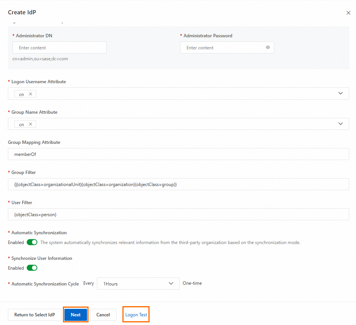The width and height of the screenshot is (356, 325).
Task: Click the Logon Username Attribute label
Action: click(38, 82)
